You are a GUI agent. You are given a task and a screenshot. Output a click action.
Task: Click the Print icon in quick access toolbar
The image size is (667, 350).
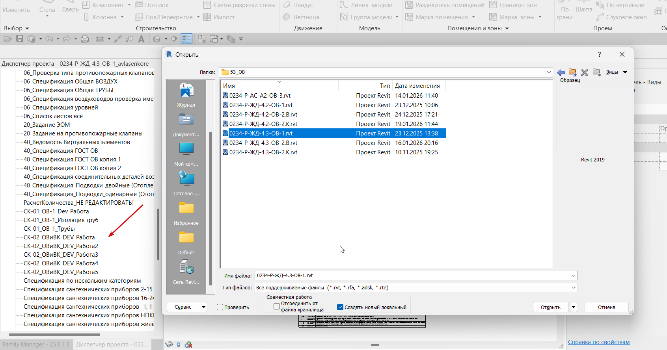(x=85, y=39)
